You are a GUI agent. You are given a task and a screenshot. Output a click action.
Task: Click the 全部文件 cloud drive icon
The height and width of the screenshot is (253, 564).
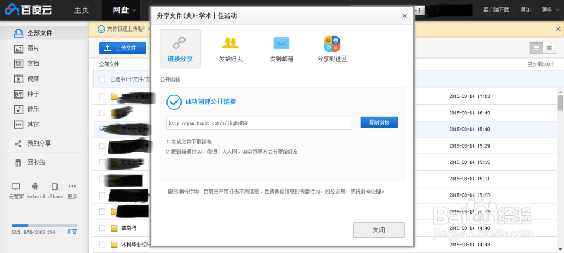coord(18,33)
